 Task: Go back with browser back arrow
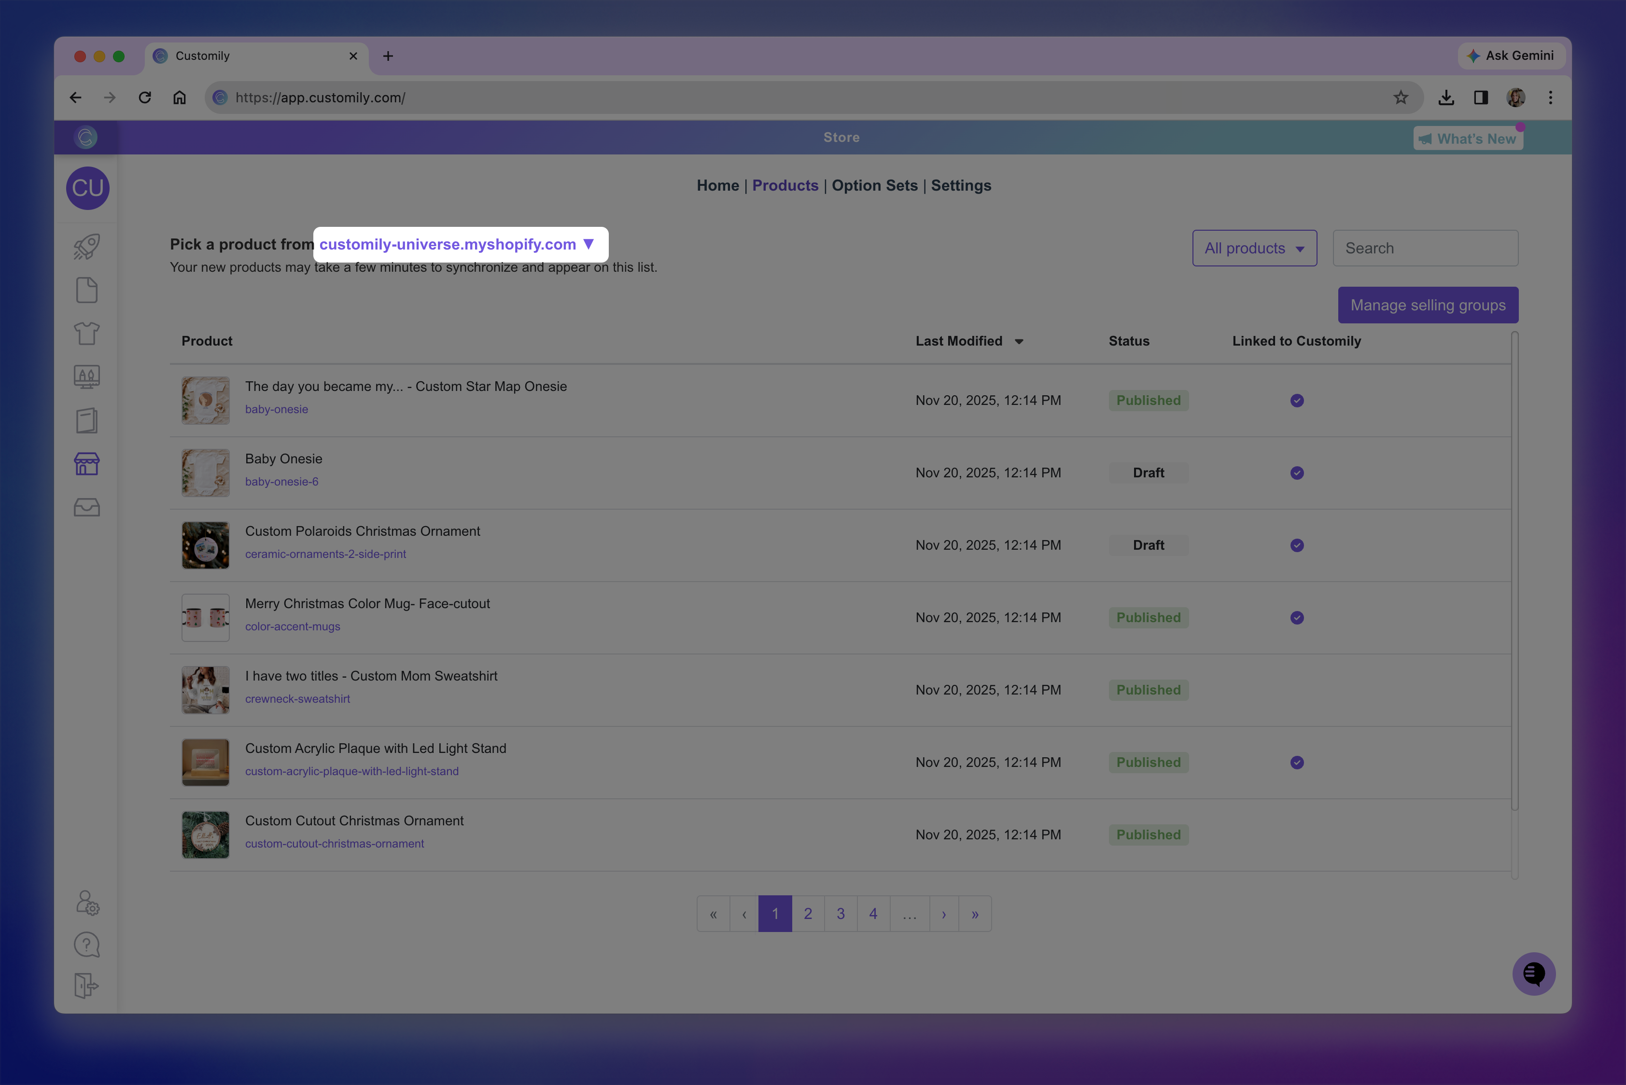[x=75, y=97]
